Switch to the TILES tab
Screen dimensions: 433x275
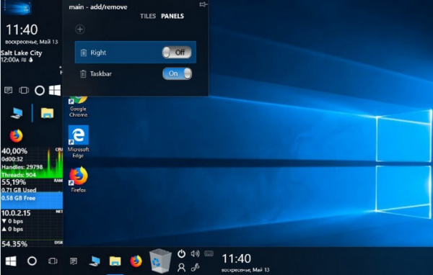point(148,16)
